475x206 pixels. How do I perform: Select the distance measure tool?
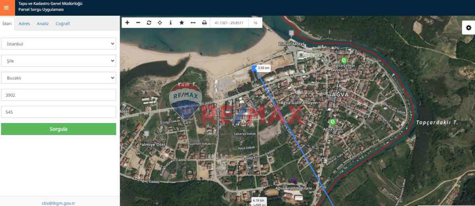click(193, 23)
